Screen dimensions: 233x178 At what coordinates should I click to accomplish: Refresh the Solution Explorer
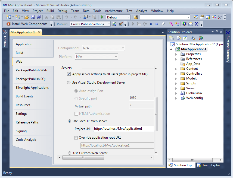[185, 38]
